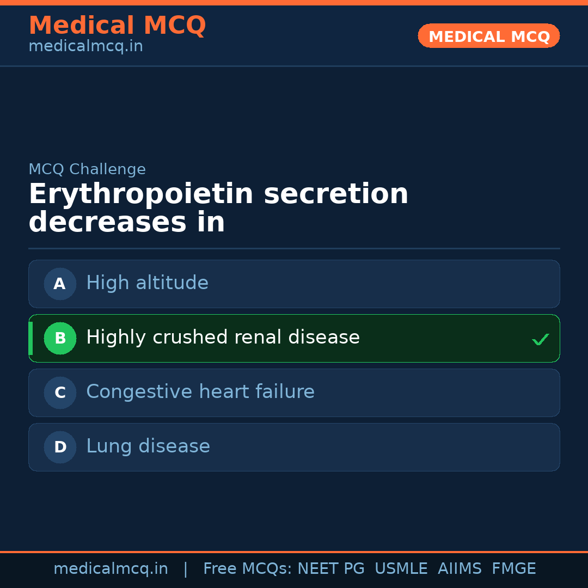
Task: Click the MCQ Challenge label
Action: pyautogui.click(x=87, y=169)
